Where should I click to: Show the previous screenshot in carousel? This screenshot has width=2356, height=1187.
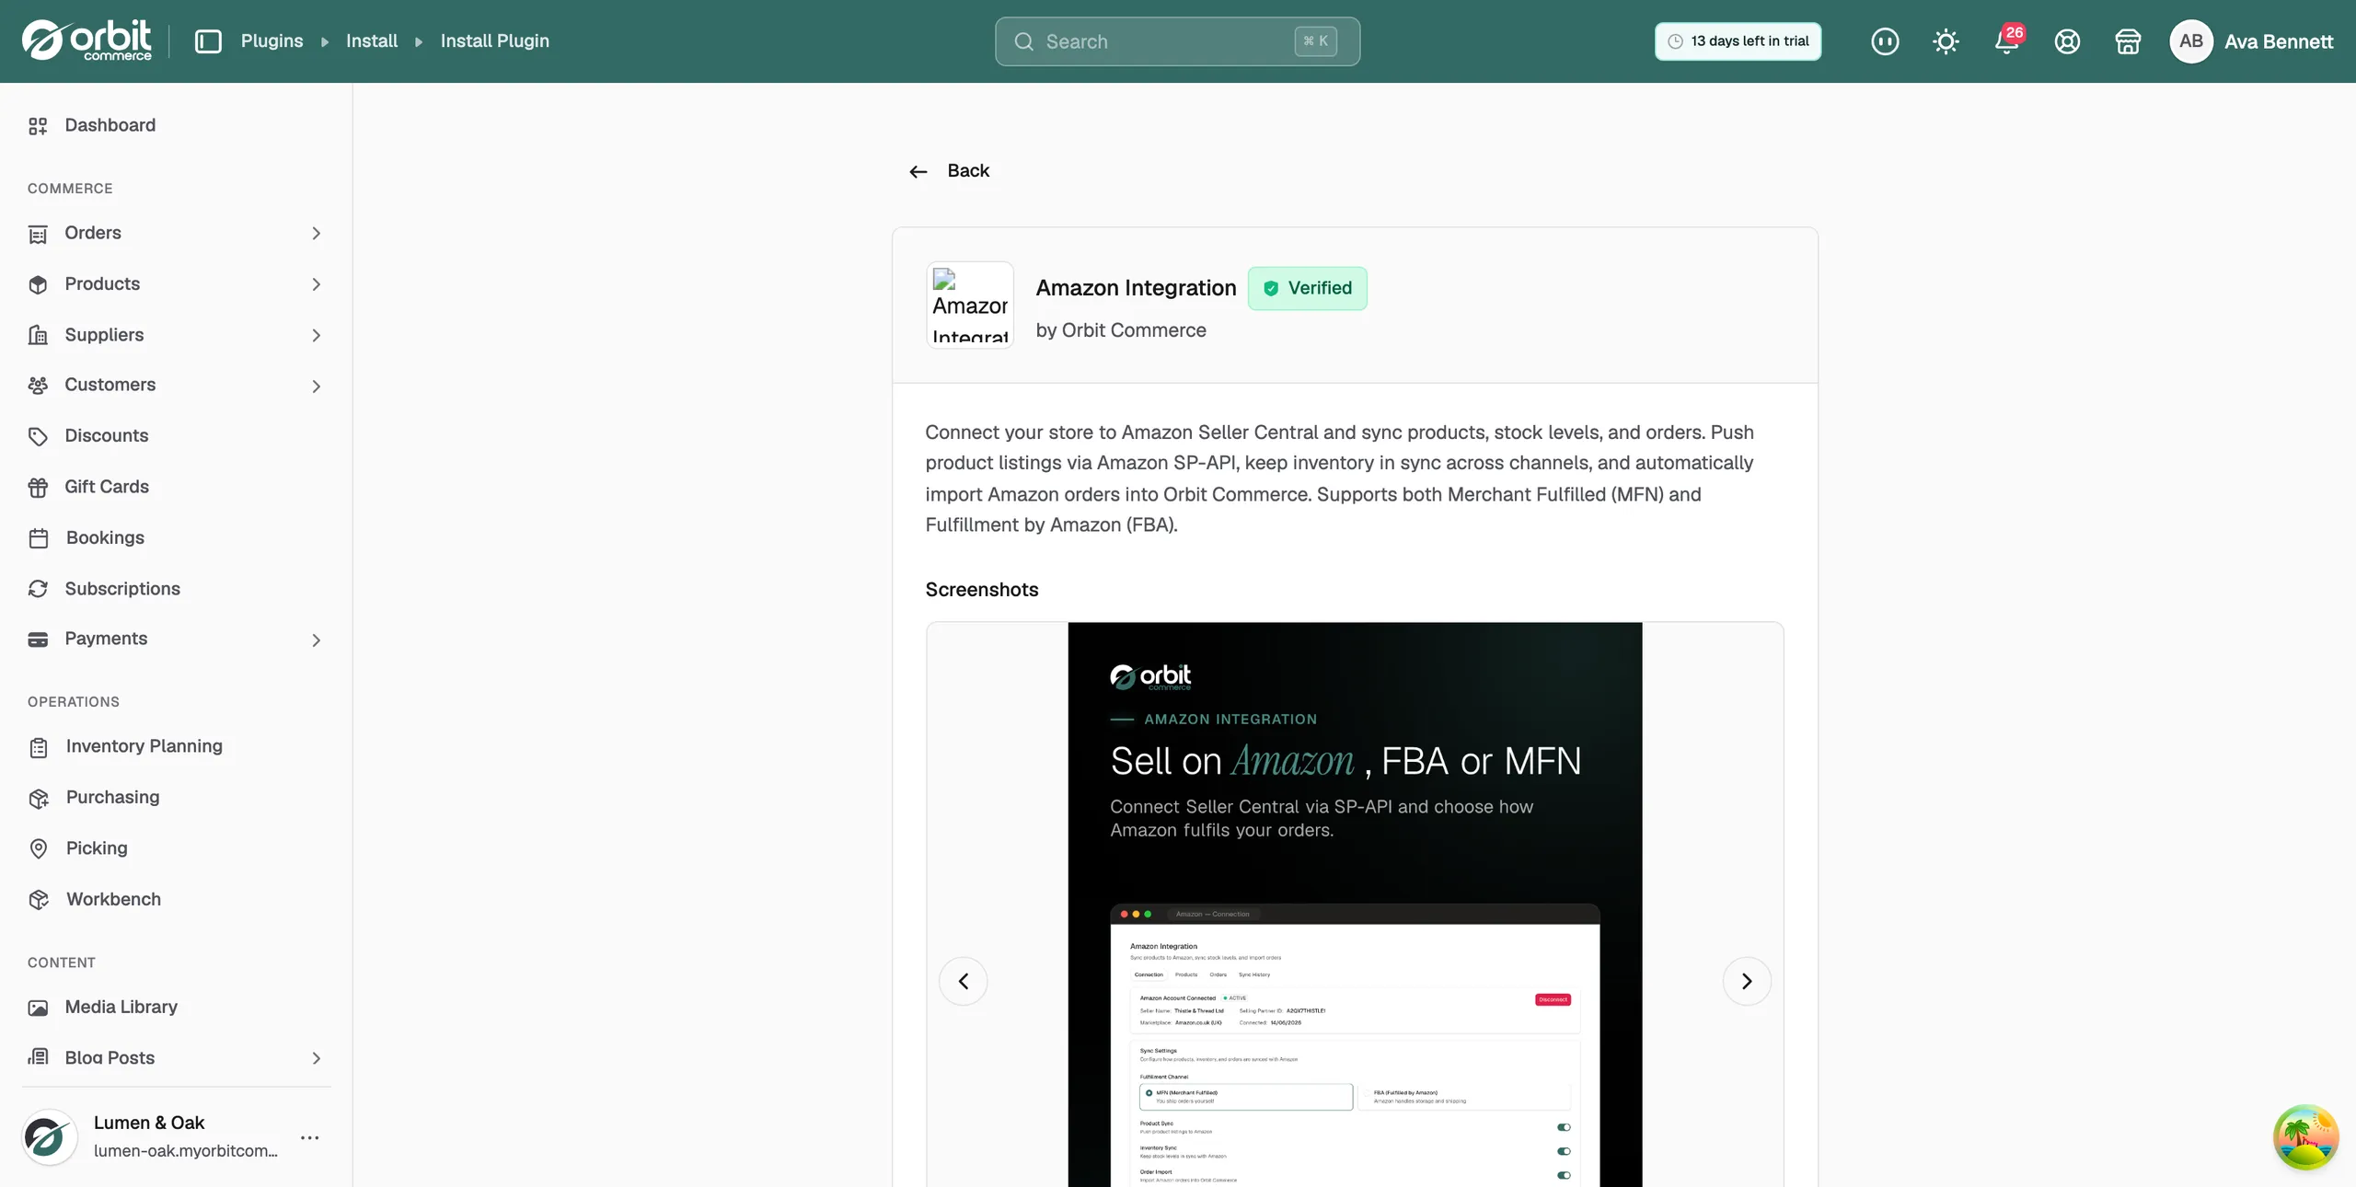click(963, 981)
